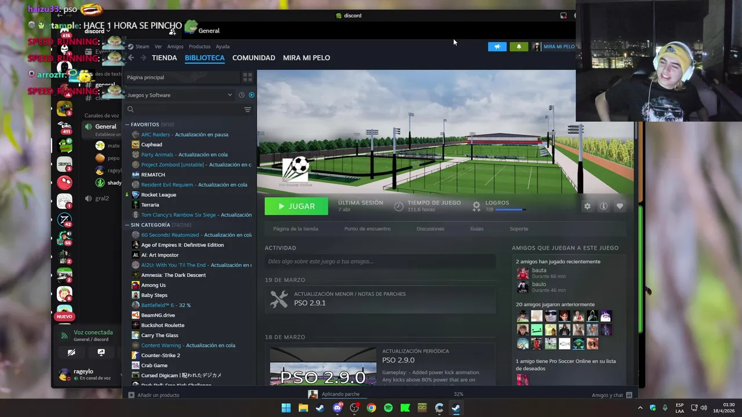Open the Windows Start menu
742x417 pixels.
point(286,408)
